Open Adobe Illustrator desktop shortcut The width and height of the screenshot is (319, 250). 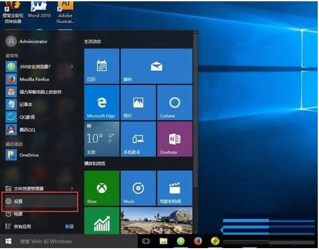pos(65,12)
